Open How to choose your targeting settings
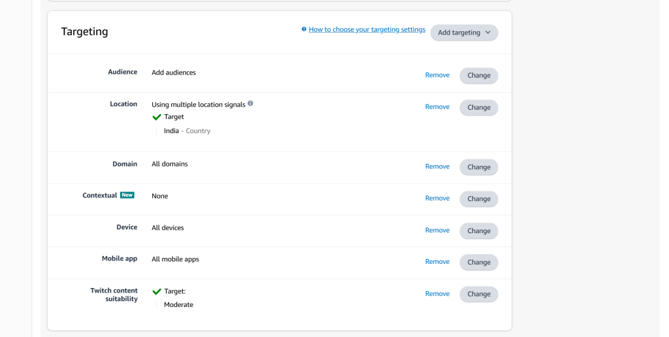The image size is (669, 337). [x=367, y=29]
